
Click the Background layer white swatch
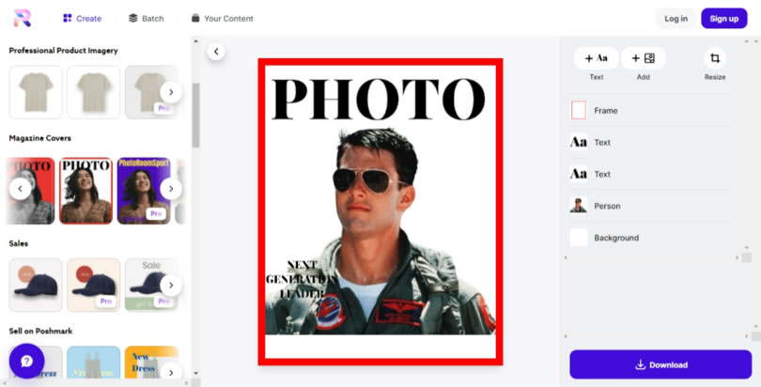(x=579, y=238)
